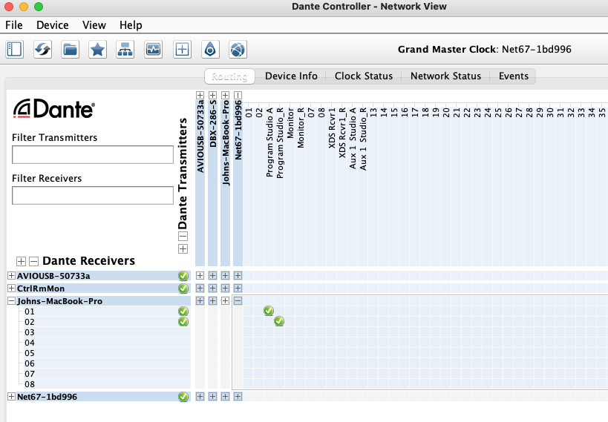The height and width of the screenshot is (422, 608).
Task: Click the globe network toolbar icon
Action: tap(238, 49)
